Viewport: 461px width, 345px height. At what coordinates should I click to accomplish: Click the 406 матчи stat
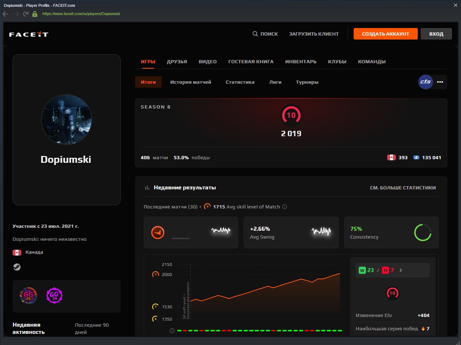(x=154, y=157)
